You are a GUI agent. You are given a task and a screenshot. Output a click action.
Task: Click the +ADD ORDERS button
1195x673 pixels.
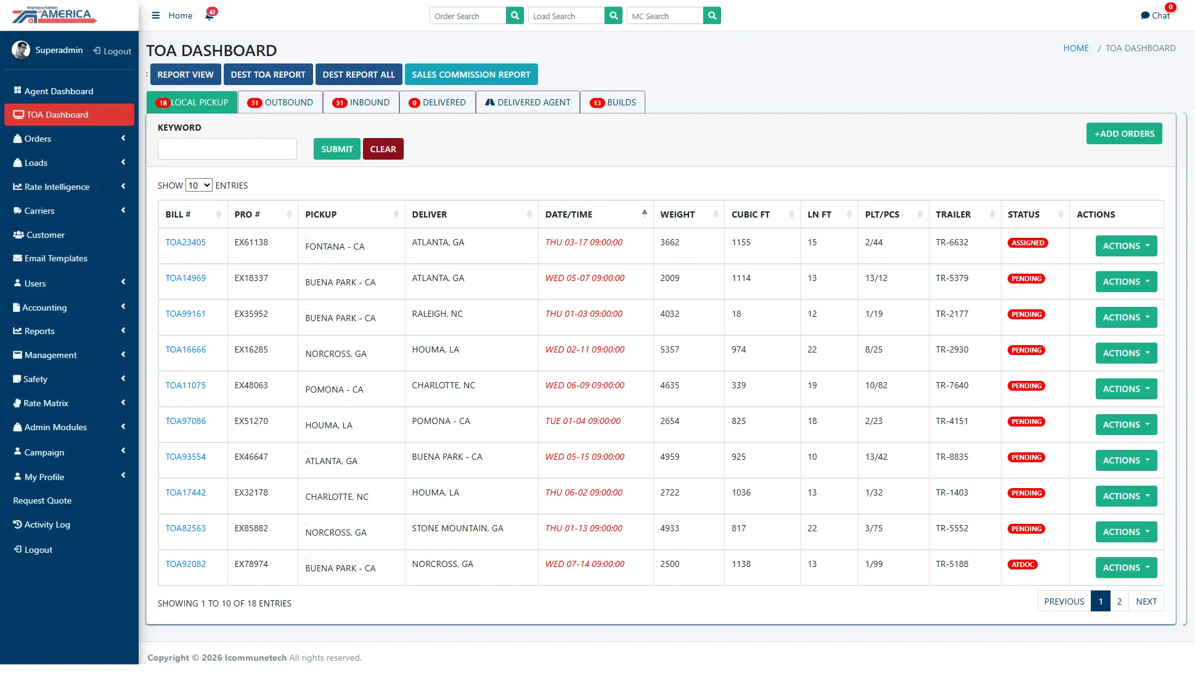[1124, 134]
